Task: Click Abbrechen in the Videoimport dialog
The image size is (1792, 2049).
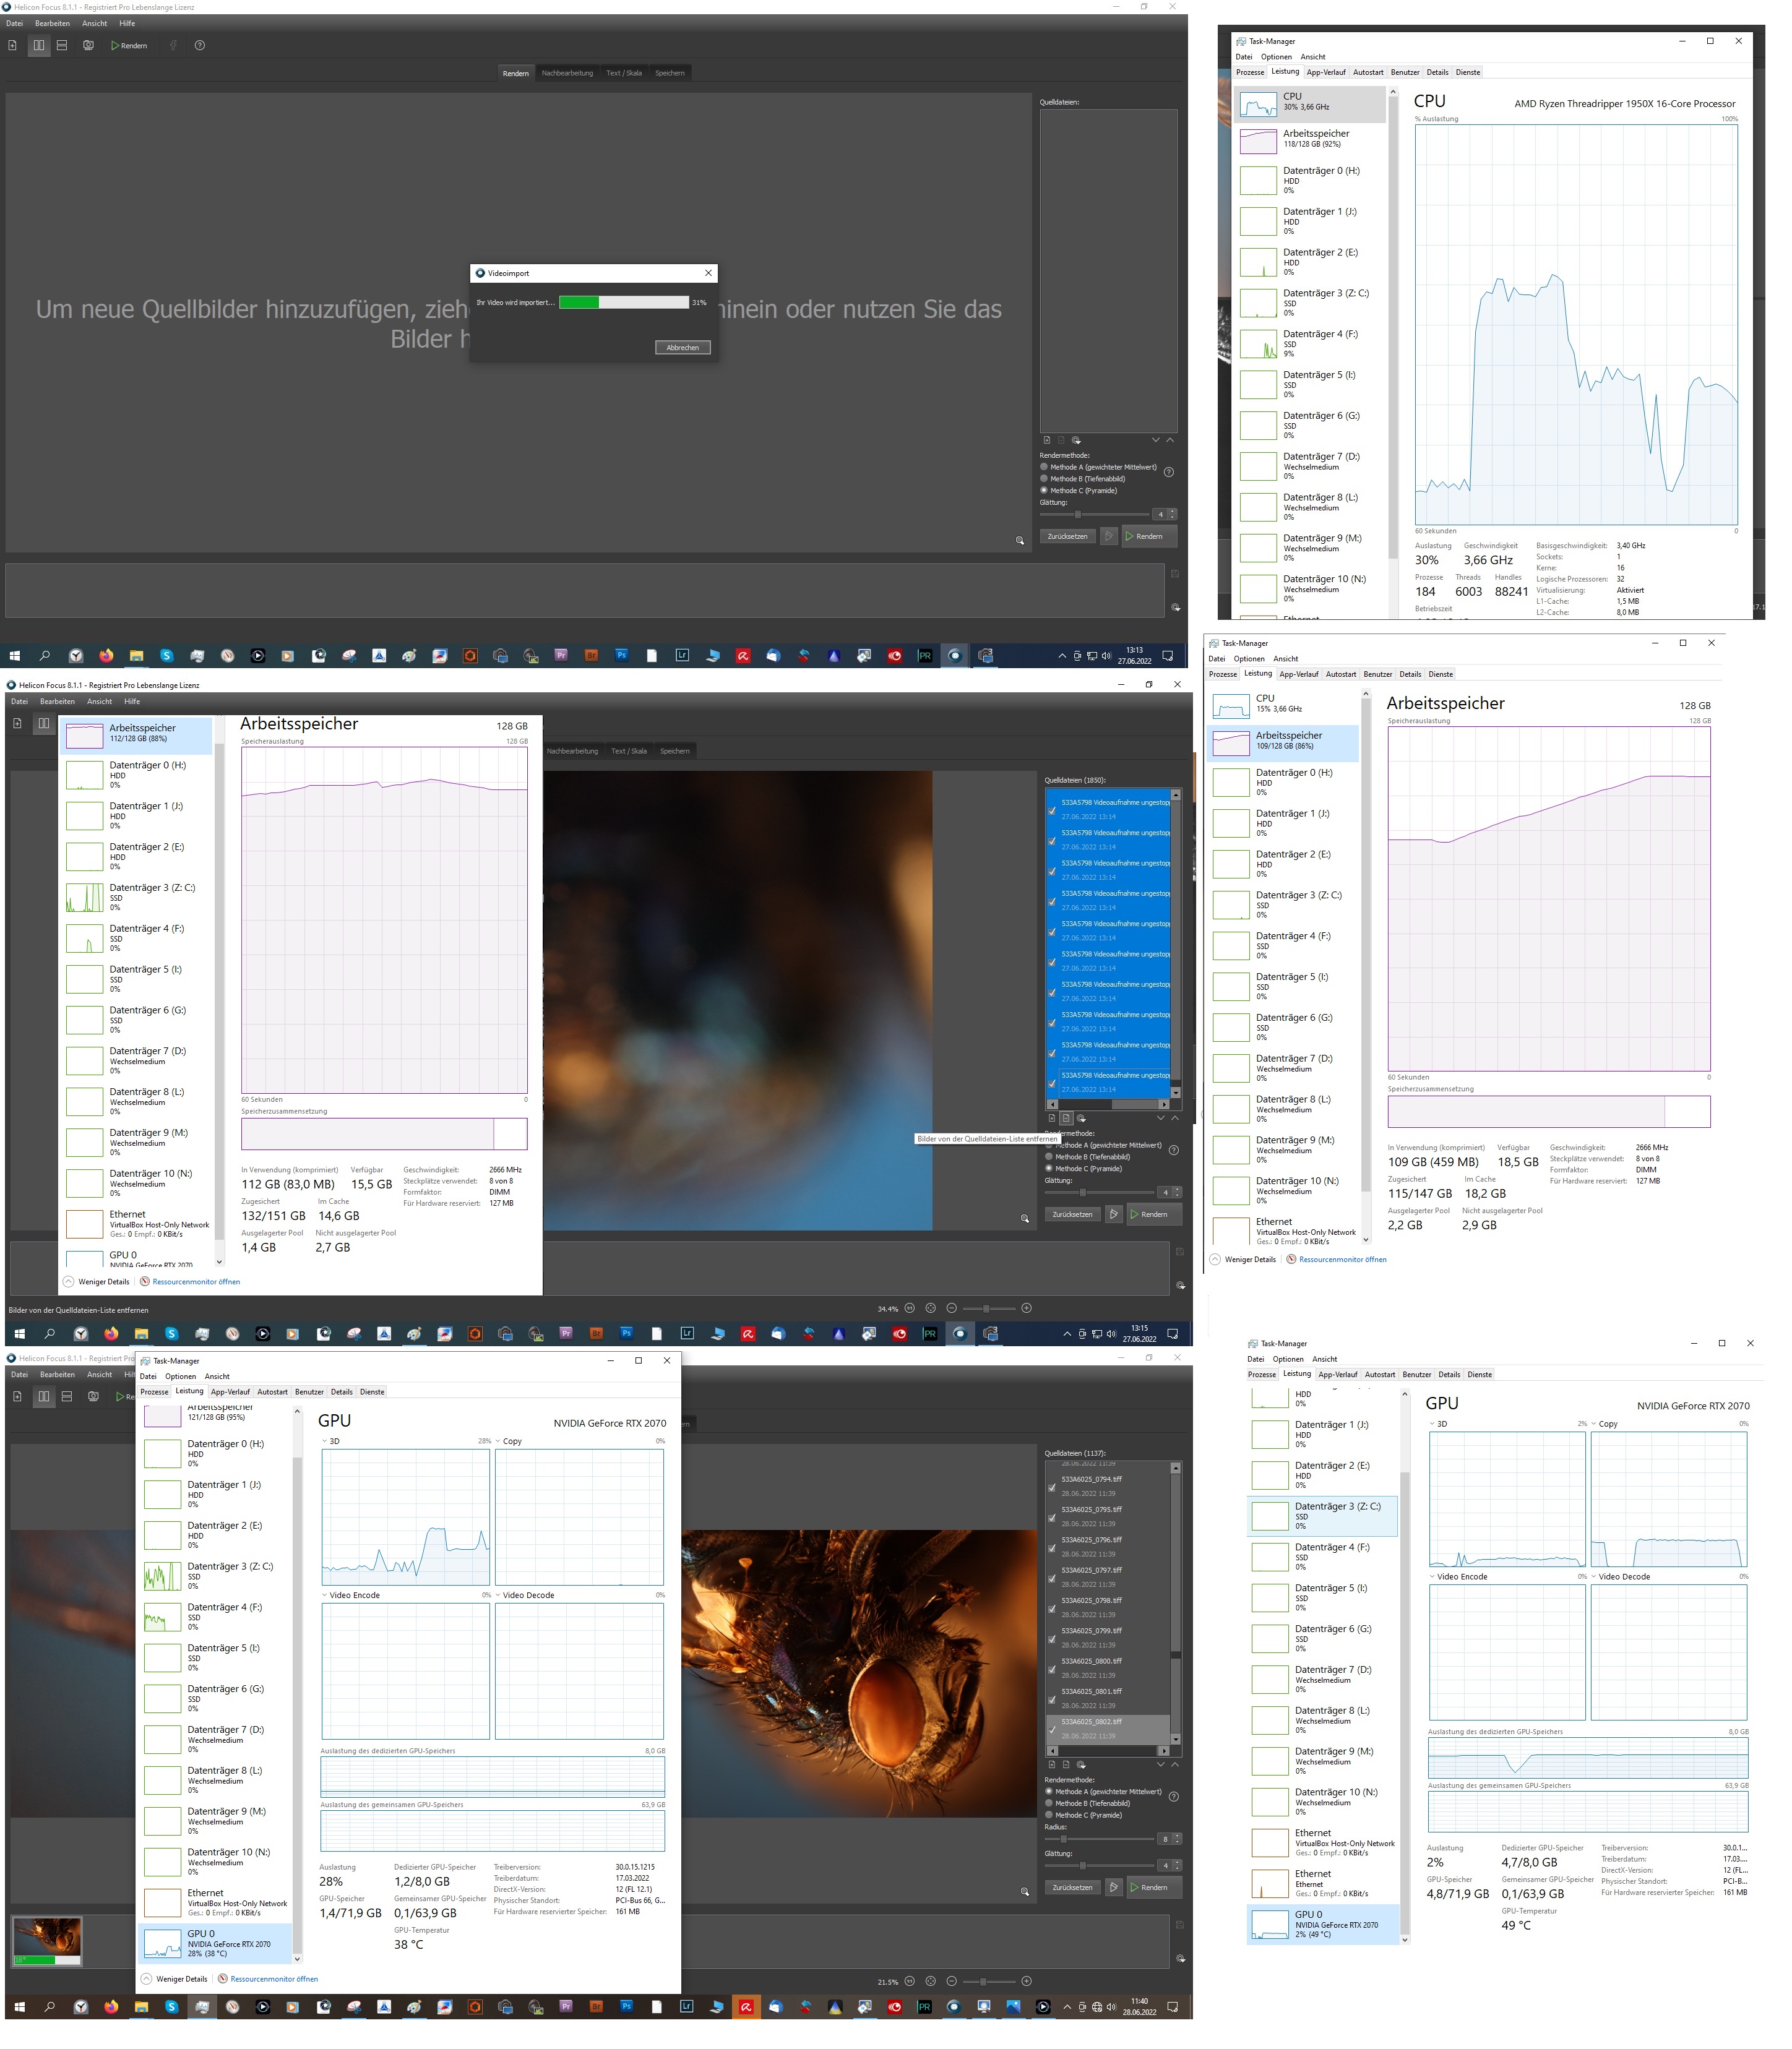Action: (x=683, y=347)
